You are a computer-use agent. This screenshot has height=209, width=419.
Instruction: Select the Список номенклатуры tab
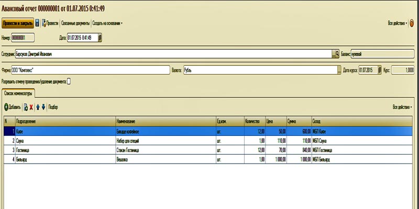(18, 93)
